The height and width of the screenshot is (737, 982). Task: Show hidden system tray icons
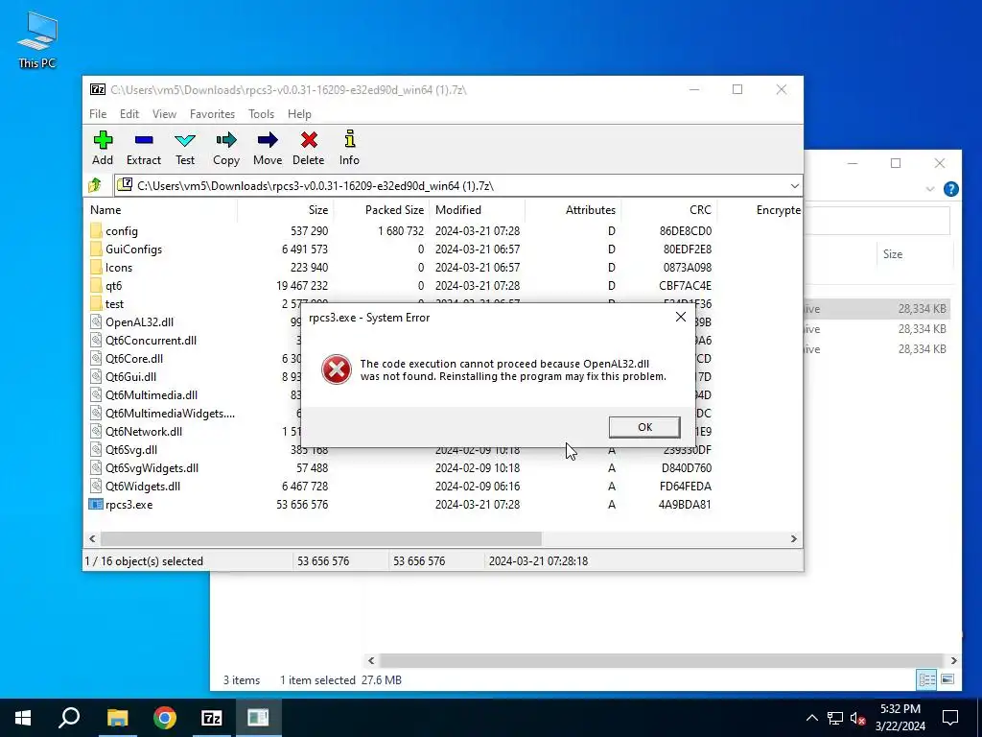pyautogui.click(x=811, y=718)
